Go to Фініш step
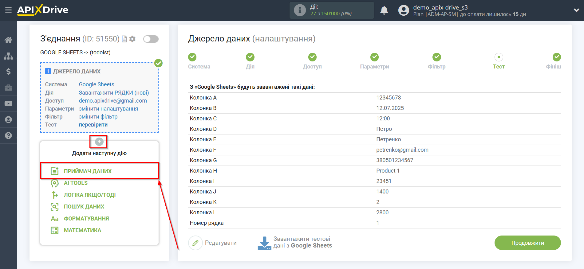Viewport: 584px width, 269px height. (x=557, y=57)
